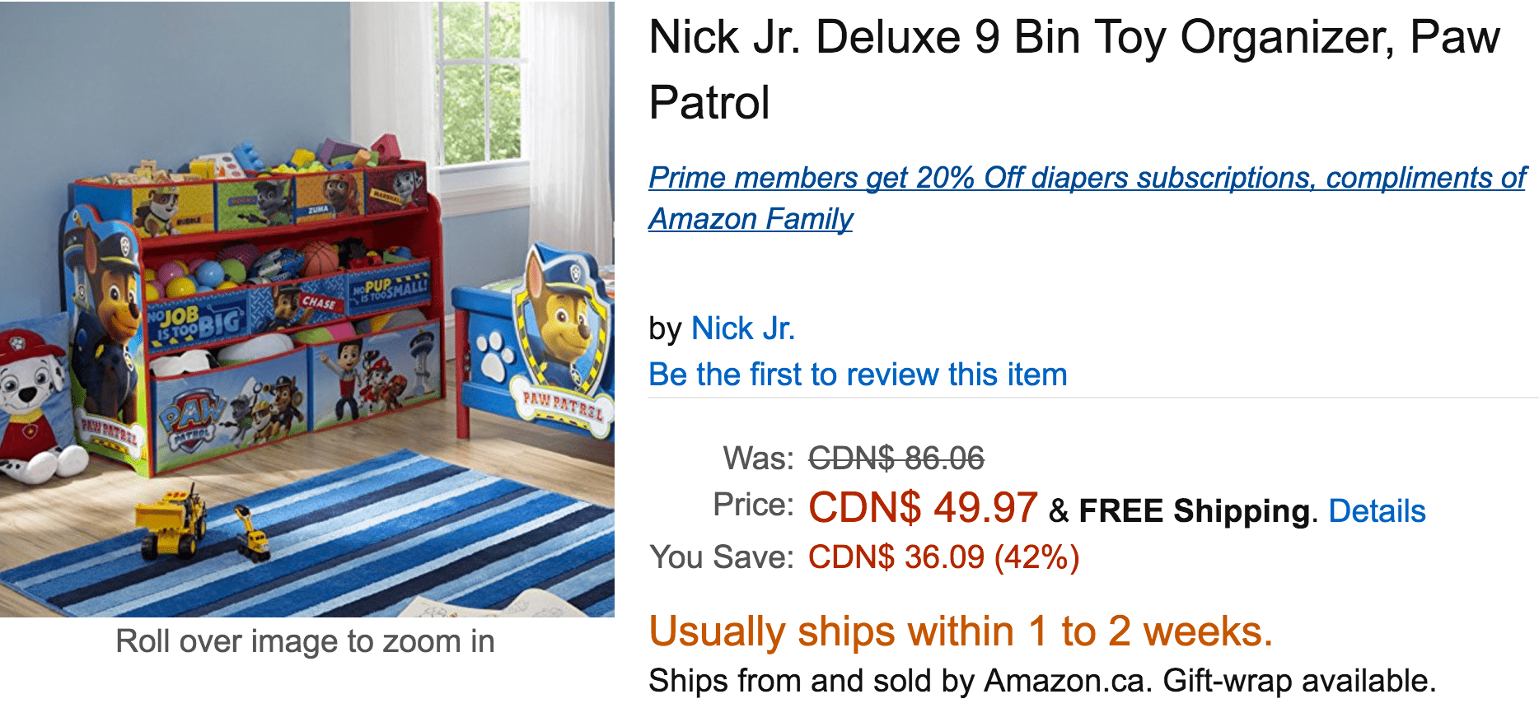Click the product title Nick Jr. Deluxe 9 Bin
The width and height of the screenshot is (1539, 708).
click(x=1074, y=69)
